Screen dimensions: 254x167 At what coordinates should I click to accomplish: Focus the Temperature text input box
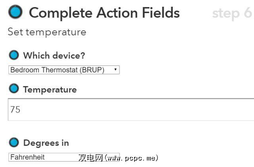131,110
